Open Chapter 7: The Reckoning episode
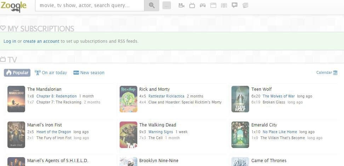Image resolution: width=344 pixels, height=166 pixels. 59,102
